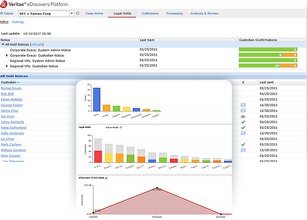Click the refresh link in All Hold Notices
This screenshot has height=220, width=307.
pos(37,44)
